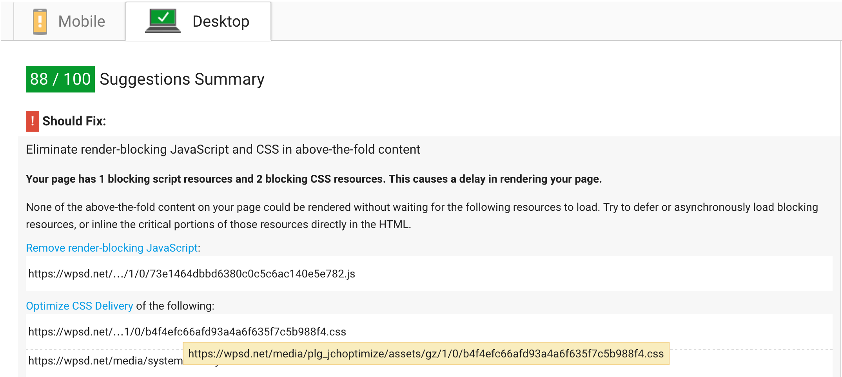Click the above-the-fold explanation paragraph
This screenshot has height=377, width=842.
pyautogui.click(x=422, y=216)
